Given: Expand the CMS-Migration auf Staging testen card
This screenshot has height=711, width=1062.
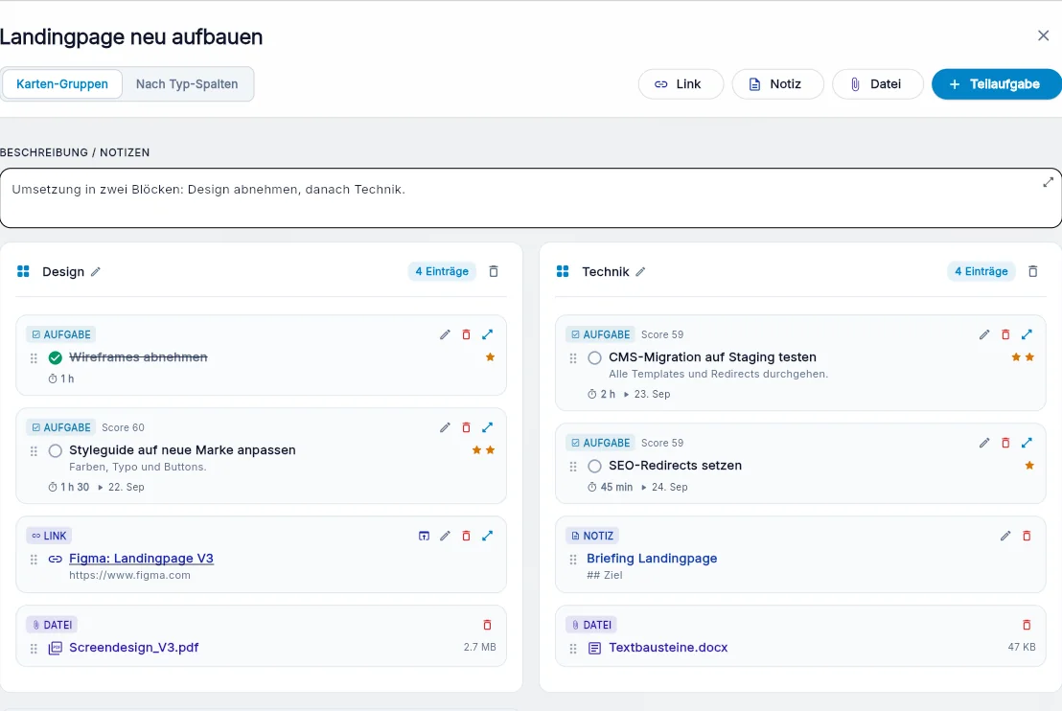Looking at the screenshot, I should (1027, 334).
